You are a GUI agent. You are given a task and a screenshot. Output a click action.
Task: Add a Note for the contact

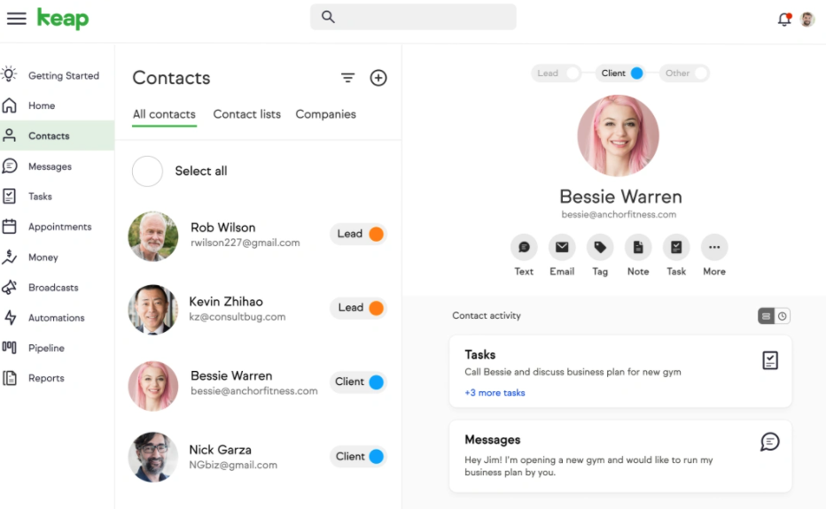[x=638, y=247]
